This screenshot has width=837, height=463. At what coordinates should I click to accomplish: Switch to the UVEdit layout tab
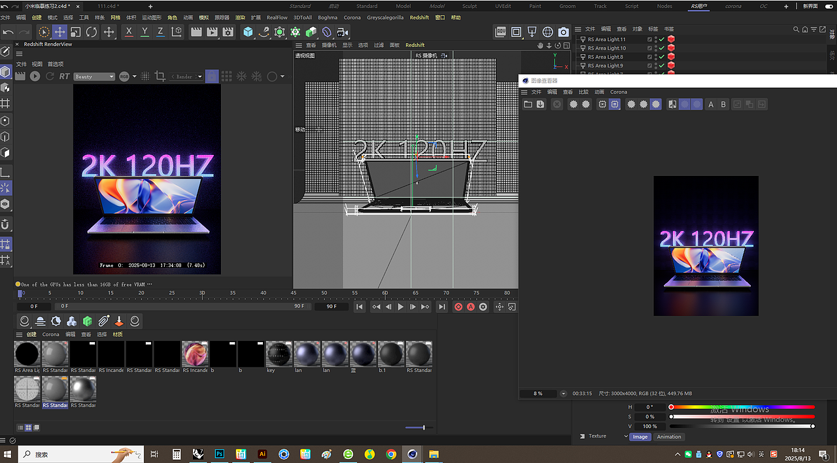[503, 6]
